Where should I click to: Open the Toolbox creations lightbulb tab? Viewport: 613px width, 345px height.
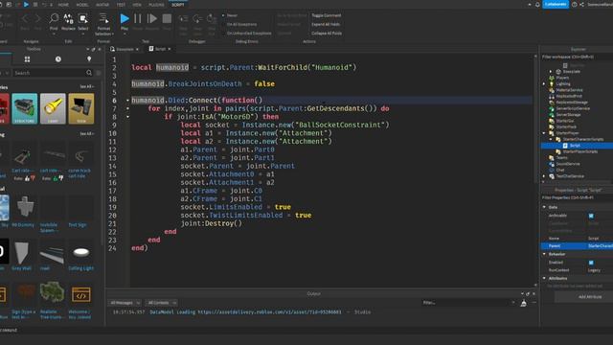89,59
